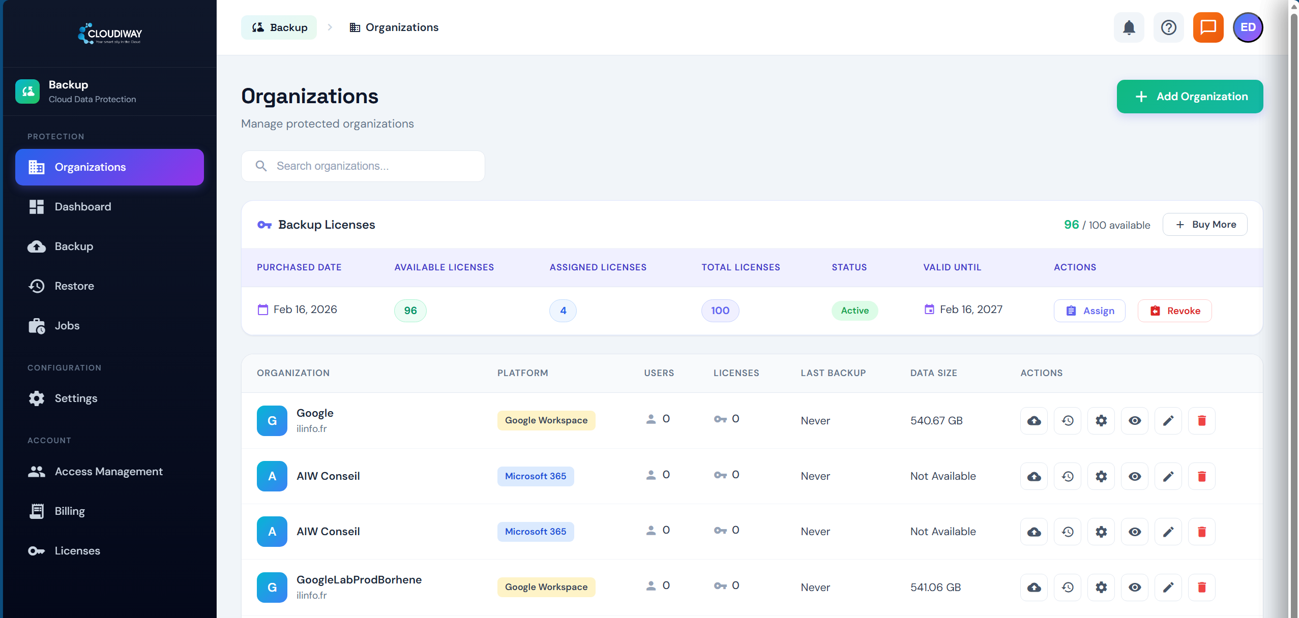This screenshot has width=1299, height=618.
Task: Edit GoogleLabProdBorhene with pencil icon
Action: (x=1168, y=588)
